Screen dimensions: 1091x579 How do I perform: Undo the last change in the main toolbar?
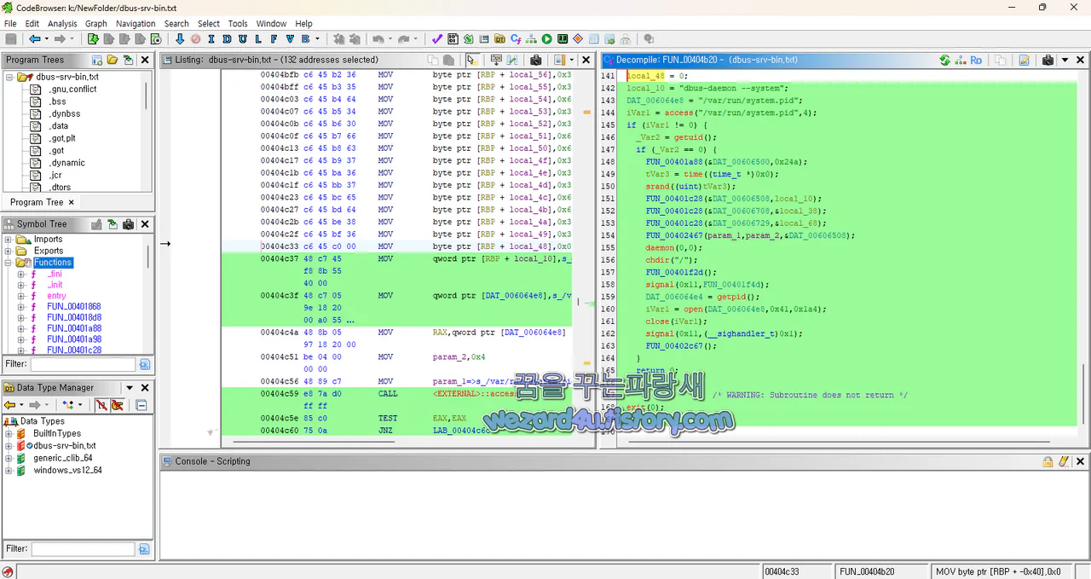378,39
